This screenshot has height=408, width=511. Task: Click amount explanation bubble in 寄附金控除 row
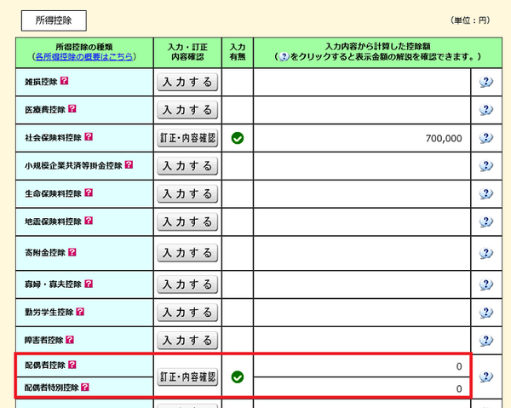(x=486, y=253)
